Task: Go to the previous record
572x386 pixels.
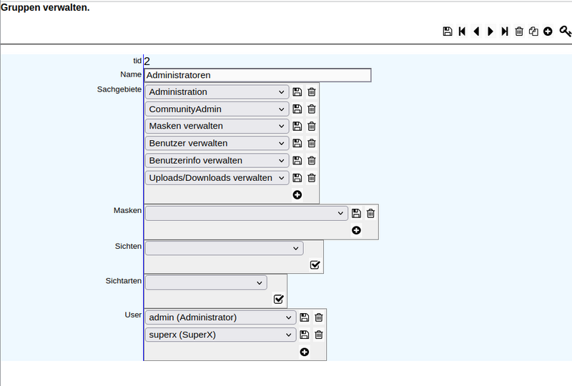Action: (476, 31)
